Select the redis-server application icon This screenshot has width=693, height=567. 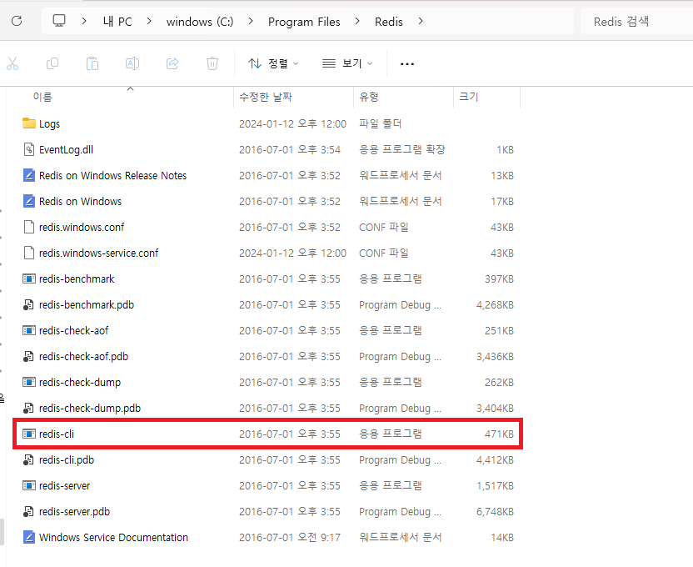[28, 485]
